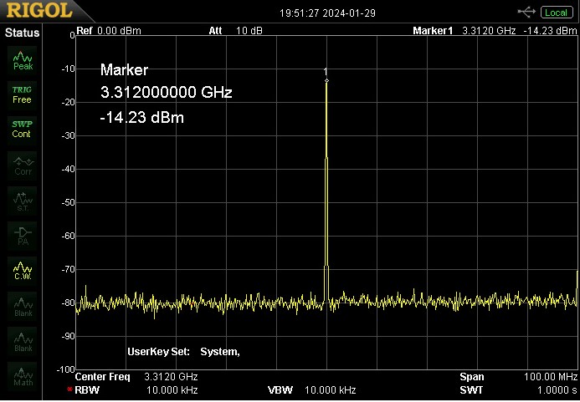Click the TRIG Free status icon
The height and width of the screenshot is (402, 580).
click(22, 94)
